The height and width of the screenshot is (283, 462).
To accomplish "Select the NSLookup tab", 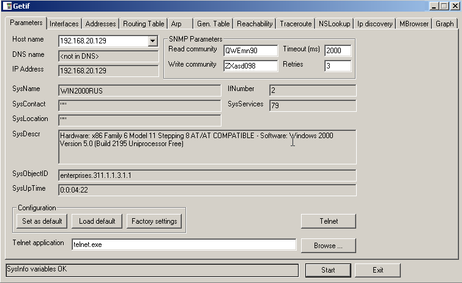I will pos(334,24).
